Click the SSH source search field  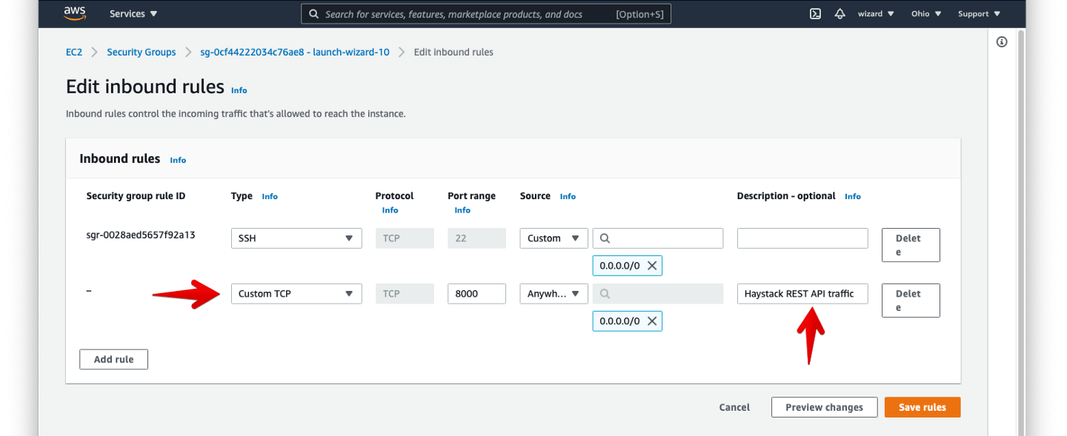[658, 238]
